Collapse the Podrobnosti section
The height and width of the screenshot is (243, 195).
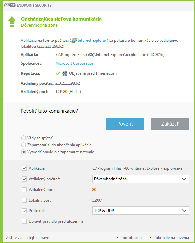129,238
